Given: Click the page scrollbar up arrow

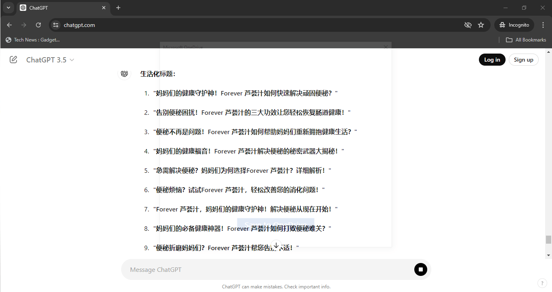Looking at the screenshot, I should (x=548, y=52).
